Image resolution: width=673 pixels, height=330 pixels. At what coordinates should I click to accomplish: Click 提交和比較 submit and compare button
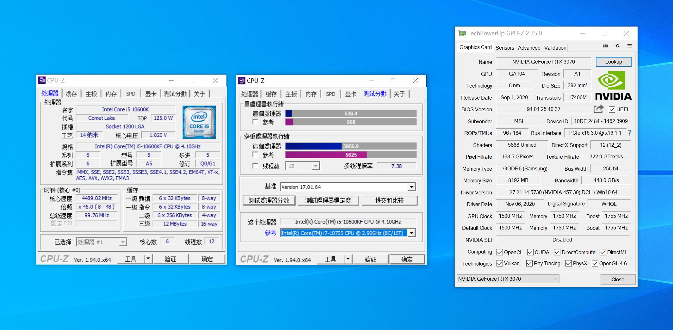pos(389,200)
